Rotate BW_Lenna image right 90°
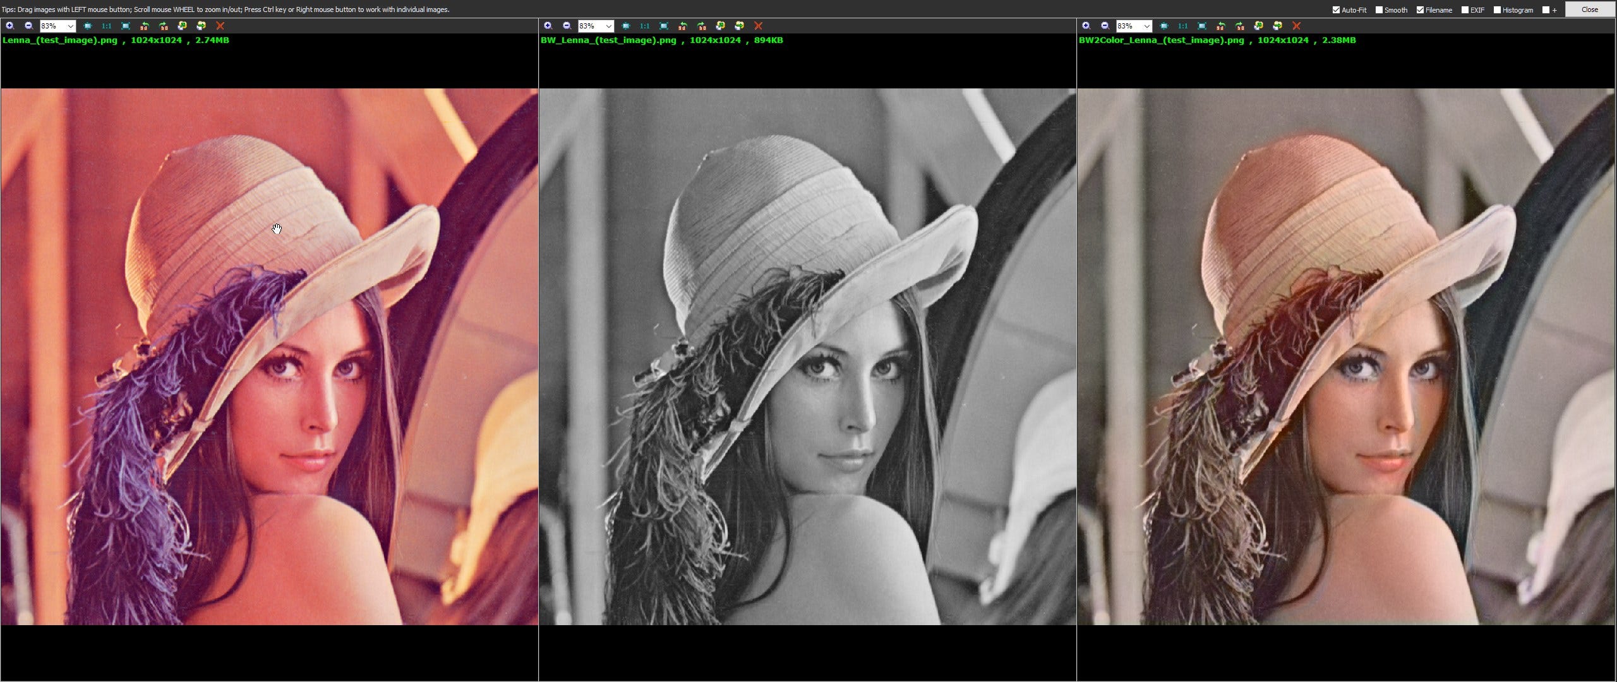 click(702, 26)
